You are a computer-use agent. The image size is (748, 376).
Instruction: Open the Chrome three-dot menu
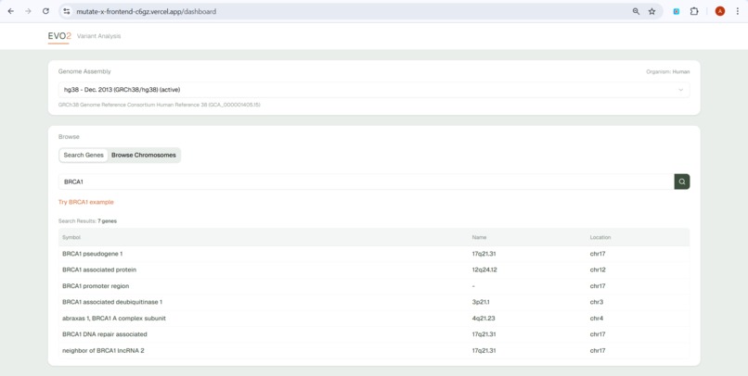pyautogui.click(x=738, y=11)
